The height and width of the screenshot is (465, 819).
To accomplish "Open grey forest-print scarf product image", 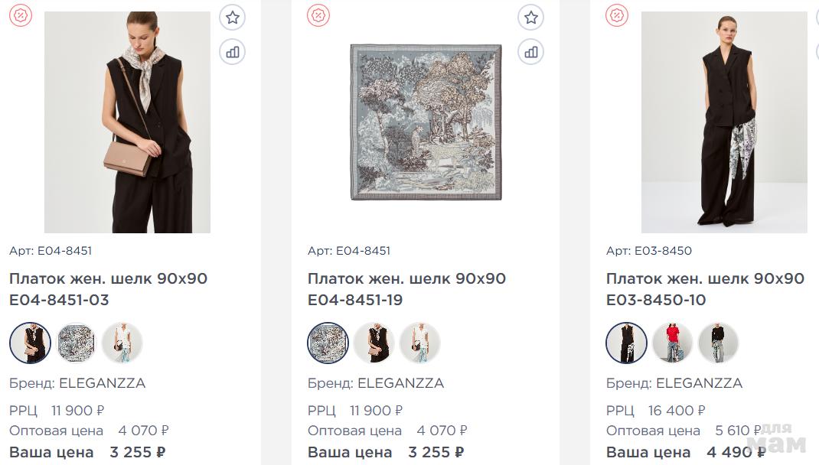I will pos(426,122).
